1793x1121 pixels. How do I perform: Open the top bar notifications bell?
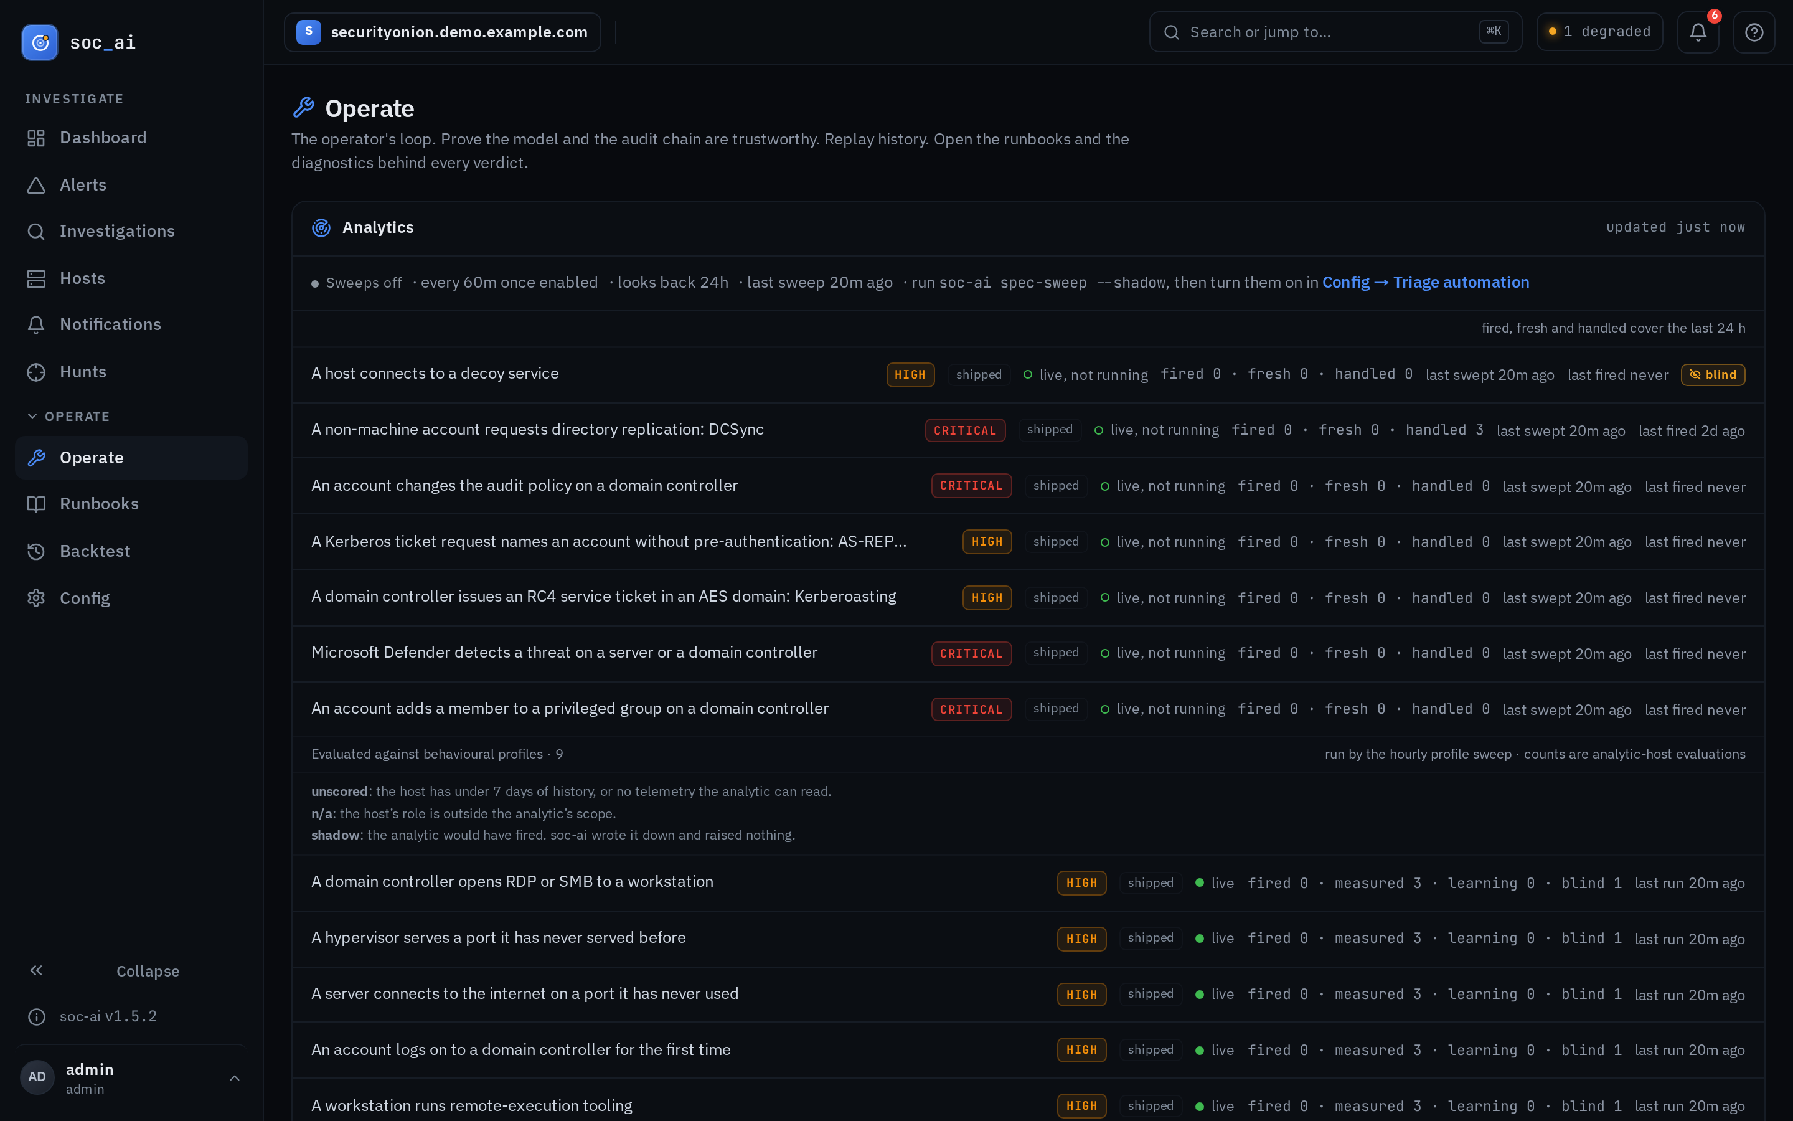tap(1698, 32)
